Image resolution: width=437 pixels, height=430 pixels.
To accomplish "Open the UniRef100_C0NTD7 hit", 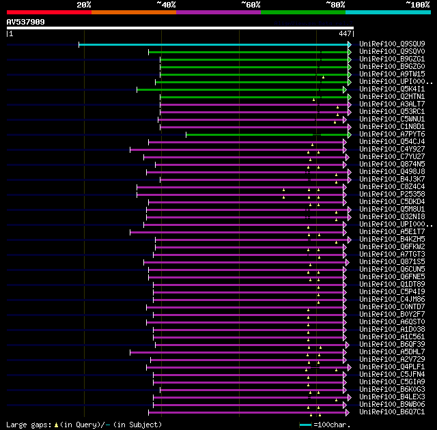I will point(392,307).
